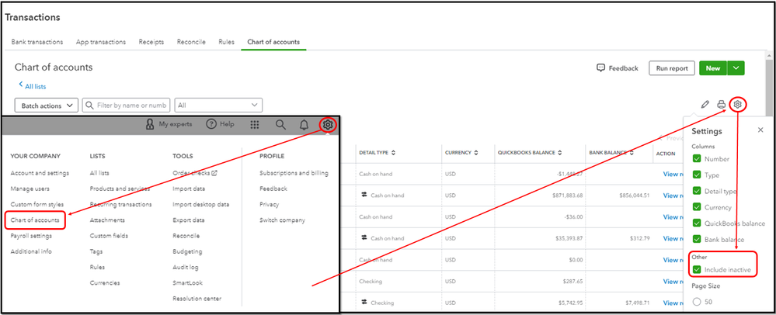The width and height of the screenshot is (776, 315).
Task: Toggle the Currency column checkbox
Action: point(697,207)
